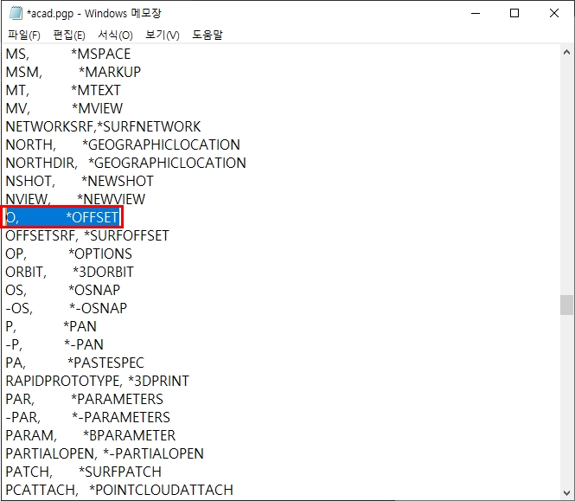Click the -P, *-PAN line

tap(54, 344)
